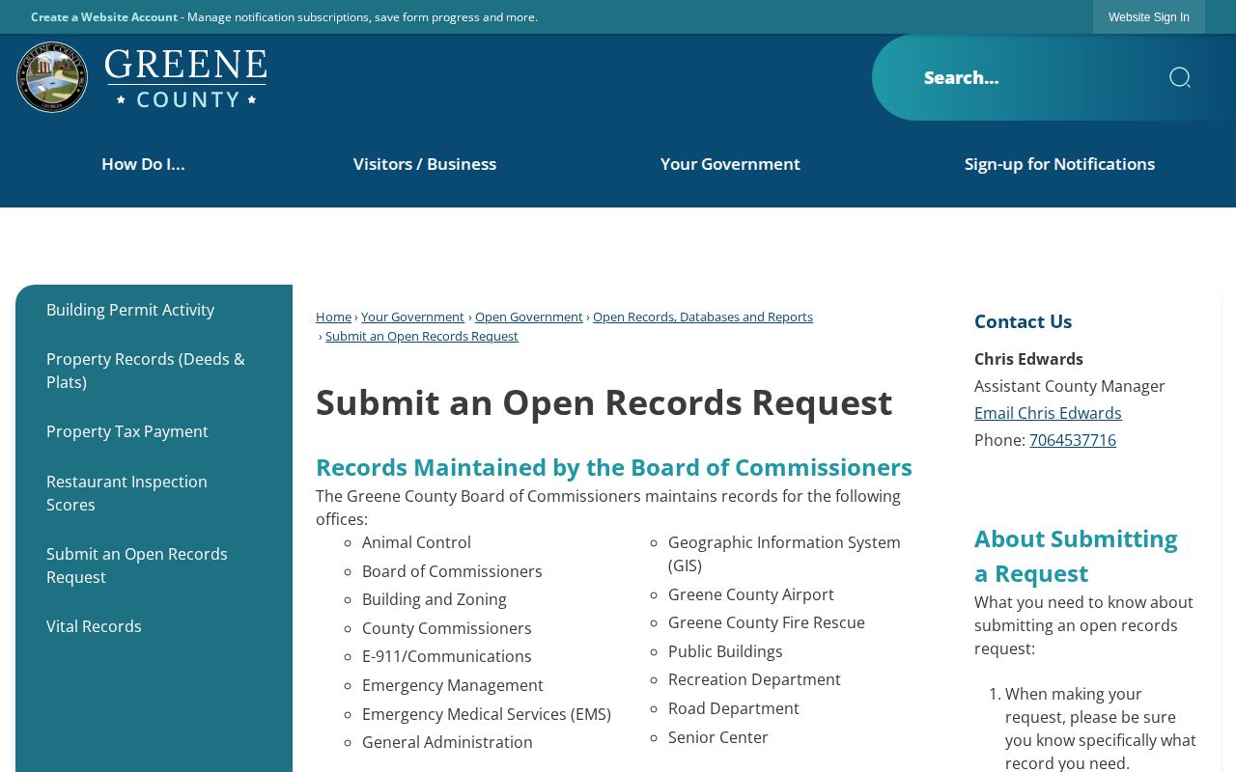
Task: Click phone number 7064537716
Action: click(1073, 440)
